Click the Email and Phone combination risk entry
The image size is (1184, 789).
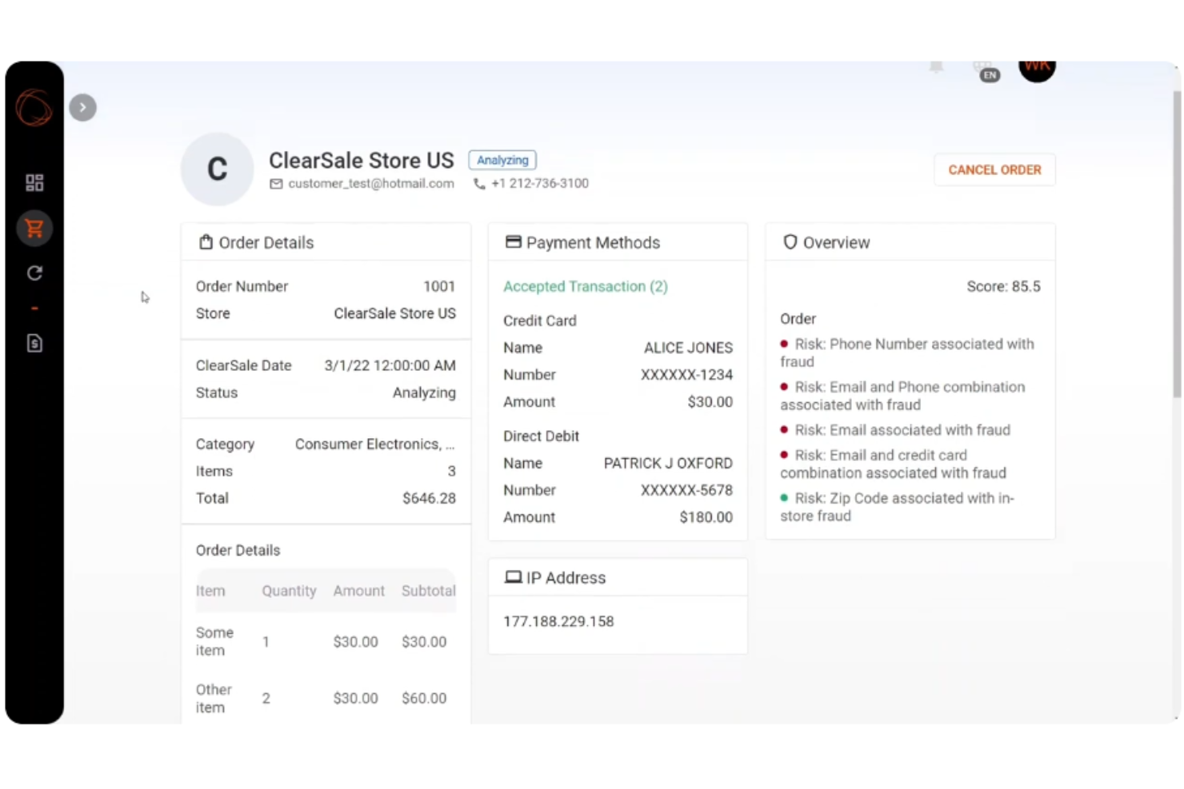point(902,396)
